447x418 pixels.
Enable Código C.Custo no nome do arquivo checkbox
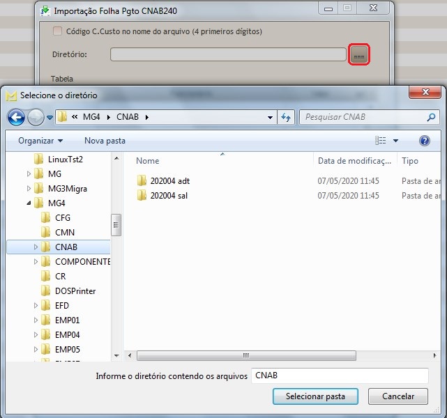point(58,31)
